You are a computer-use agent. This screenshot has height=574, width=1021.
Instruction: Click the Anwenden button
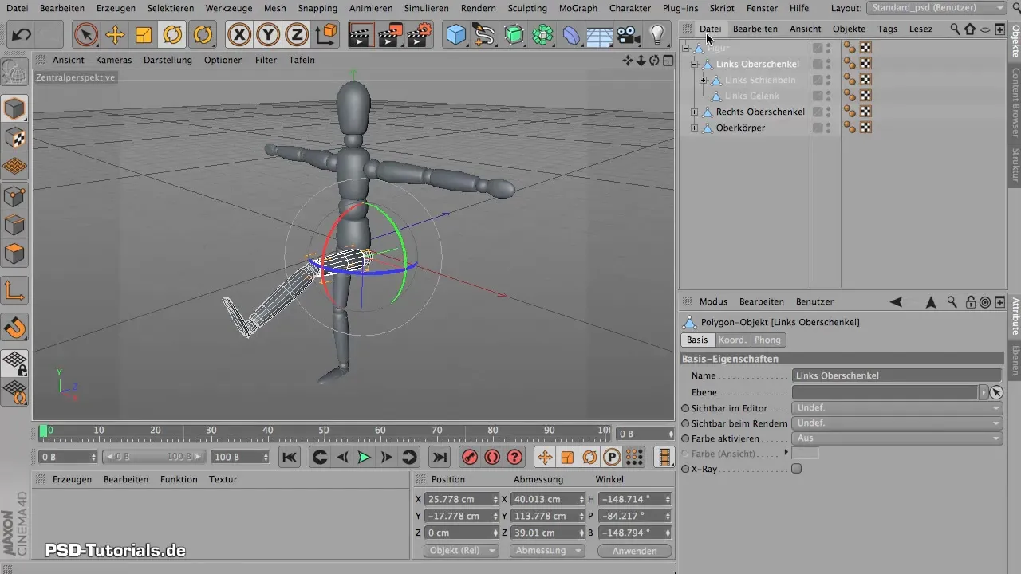(x=635, y=551)
